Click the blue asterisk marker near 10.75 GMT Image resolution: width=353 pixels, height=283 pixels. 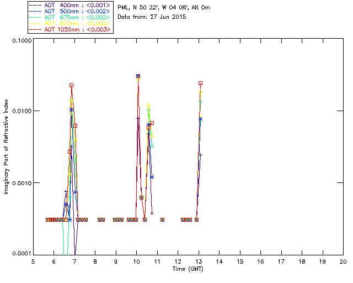coord(152,177)
